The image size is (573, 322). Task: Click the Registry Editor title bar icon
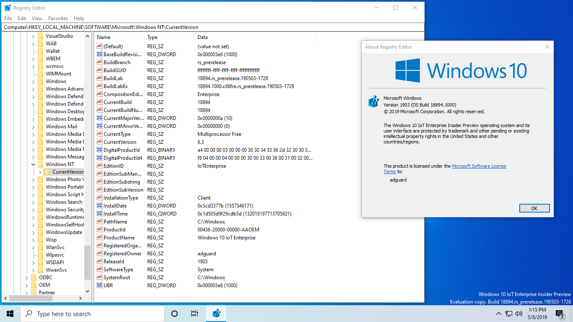click(x=8, y=8)
